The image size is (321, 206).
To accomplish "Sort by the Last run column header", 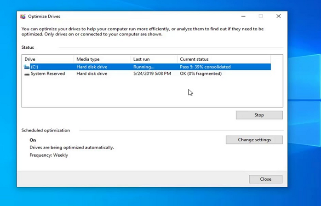I will click(154, 59).
